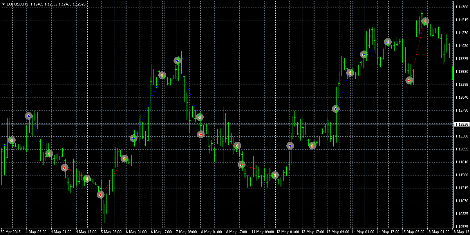Click the 1.14760 price scale label

[x=462, y=7]
